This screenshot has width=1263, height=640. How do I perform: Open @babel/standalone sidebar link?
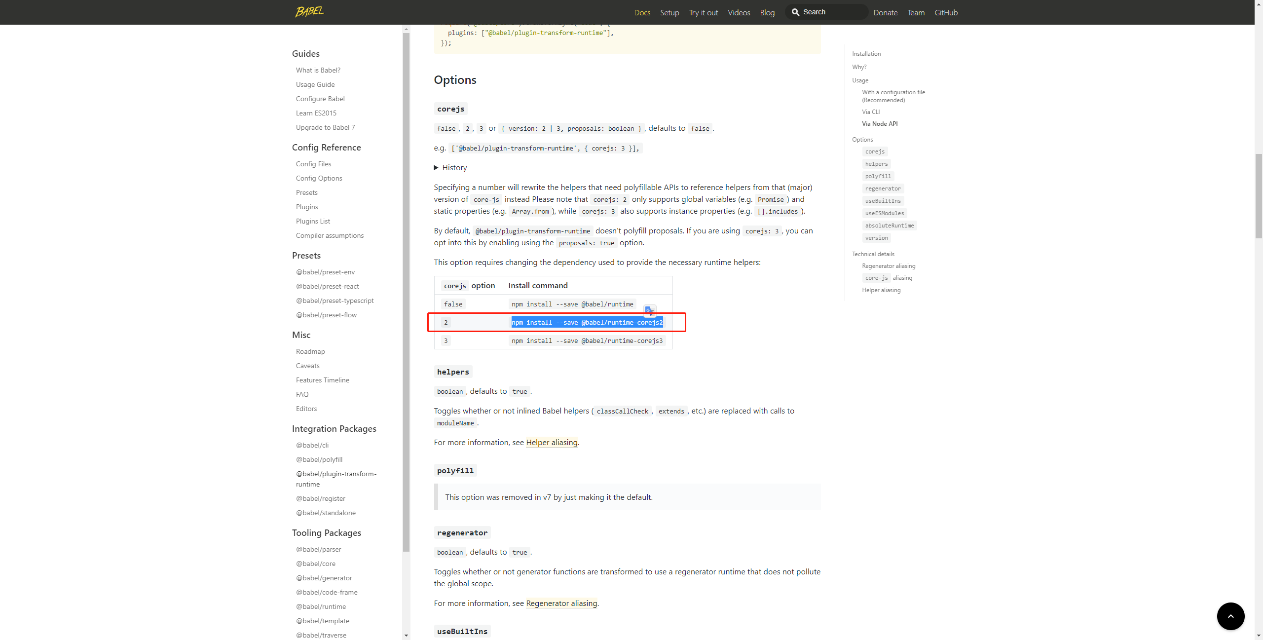coord(326,513)
